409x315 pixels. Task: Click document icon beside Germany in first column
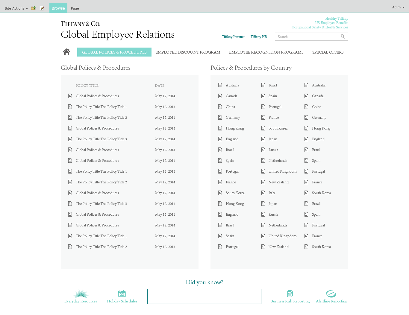(220, 118)
